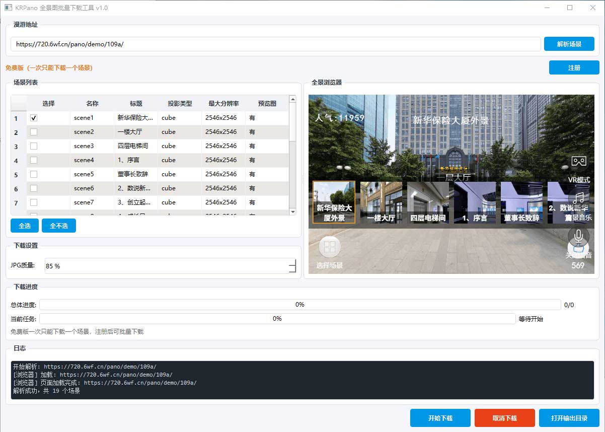Image resolution: width=605 pixels, height=432 pixels.
Task: View the 董事长致辞 panorama thumbnail
Action: 521,202
